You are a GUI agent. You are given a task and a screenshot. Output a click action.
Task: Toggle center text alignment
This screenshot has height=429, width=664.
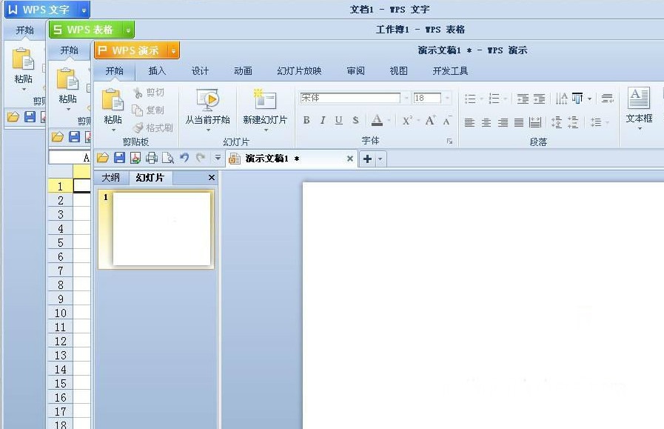(486, 122)
